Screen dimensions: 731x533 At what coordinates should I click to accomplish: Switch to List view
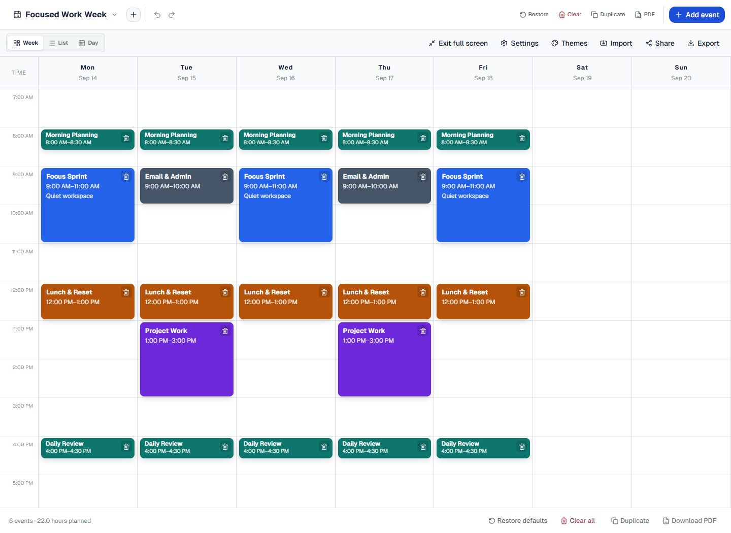(58, 43)
